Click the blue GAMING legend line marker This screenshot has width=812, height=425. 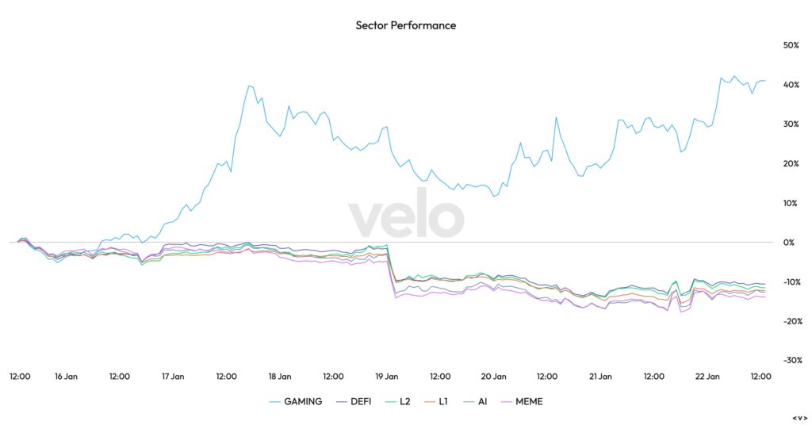(275, 401)
